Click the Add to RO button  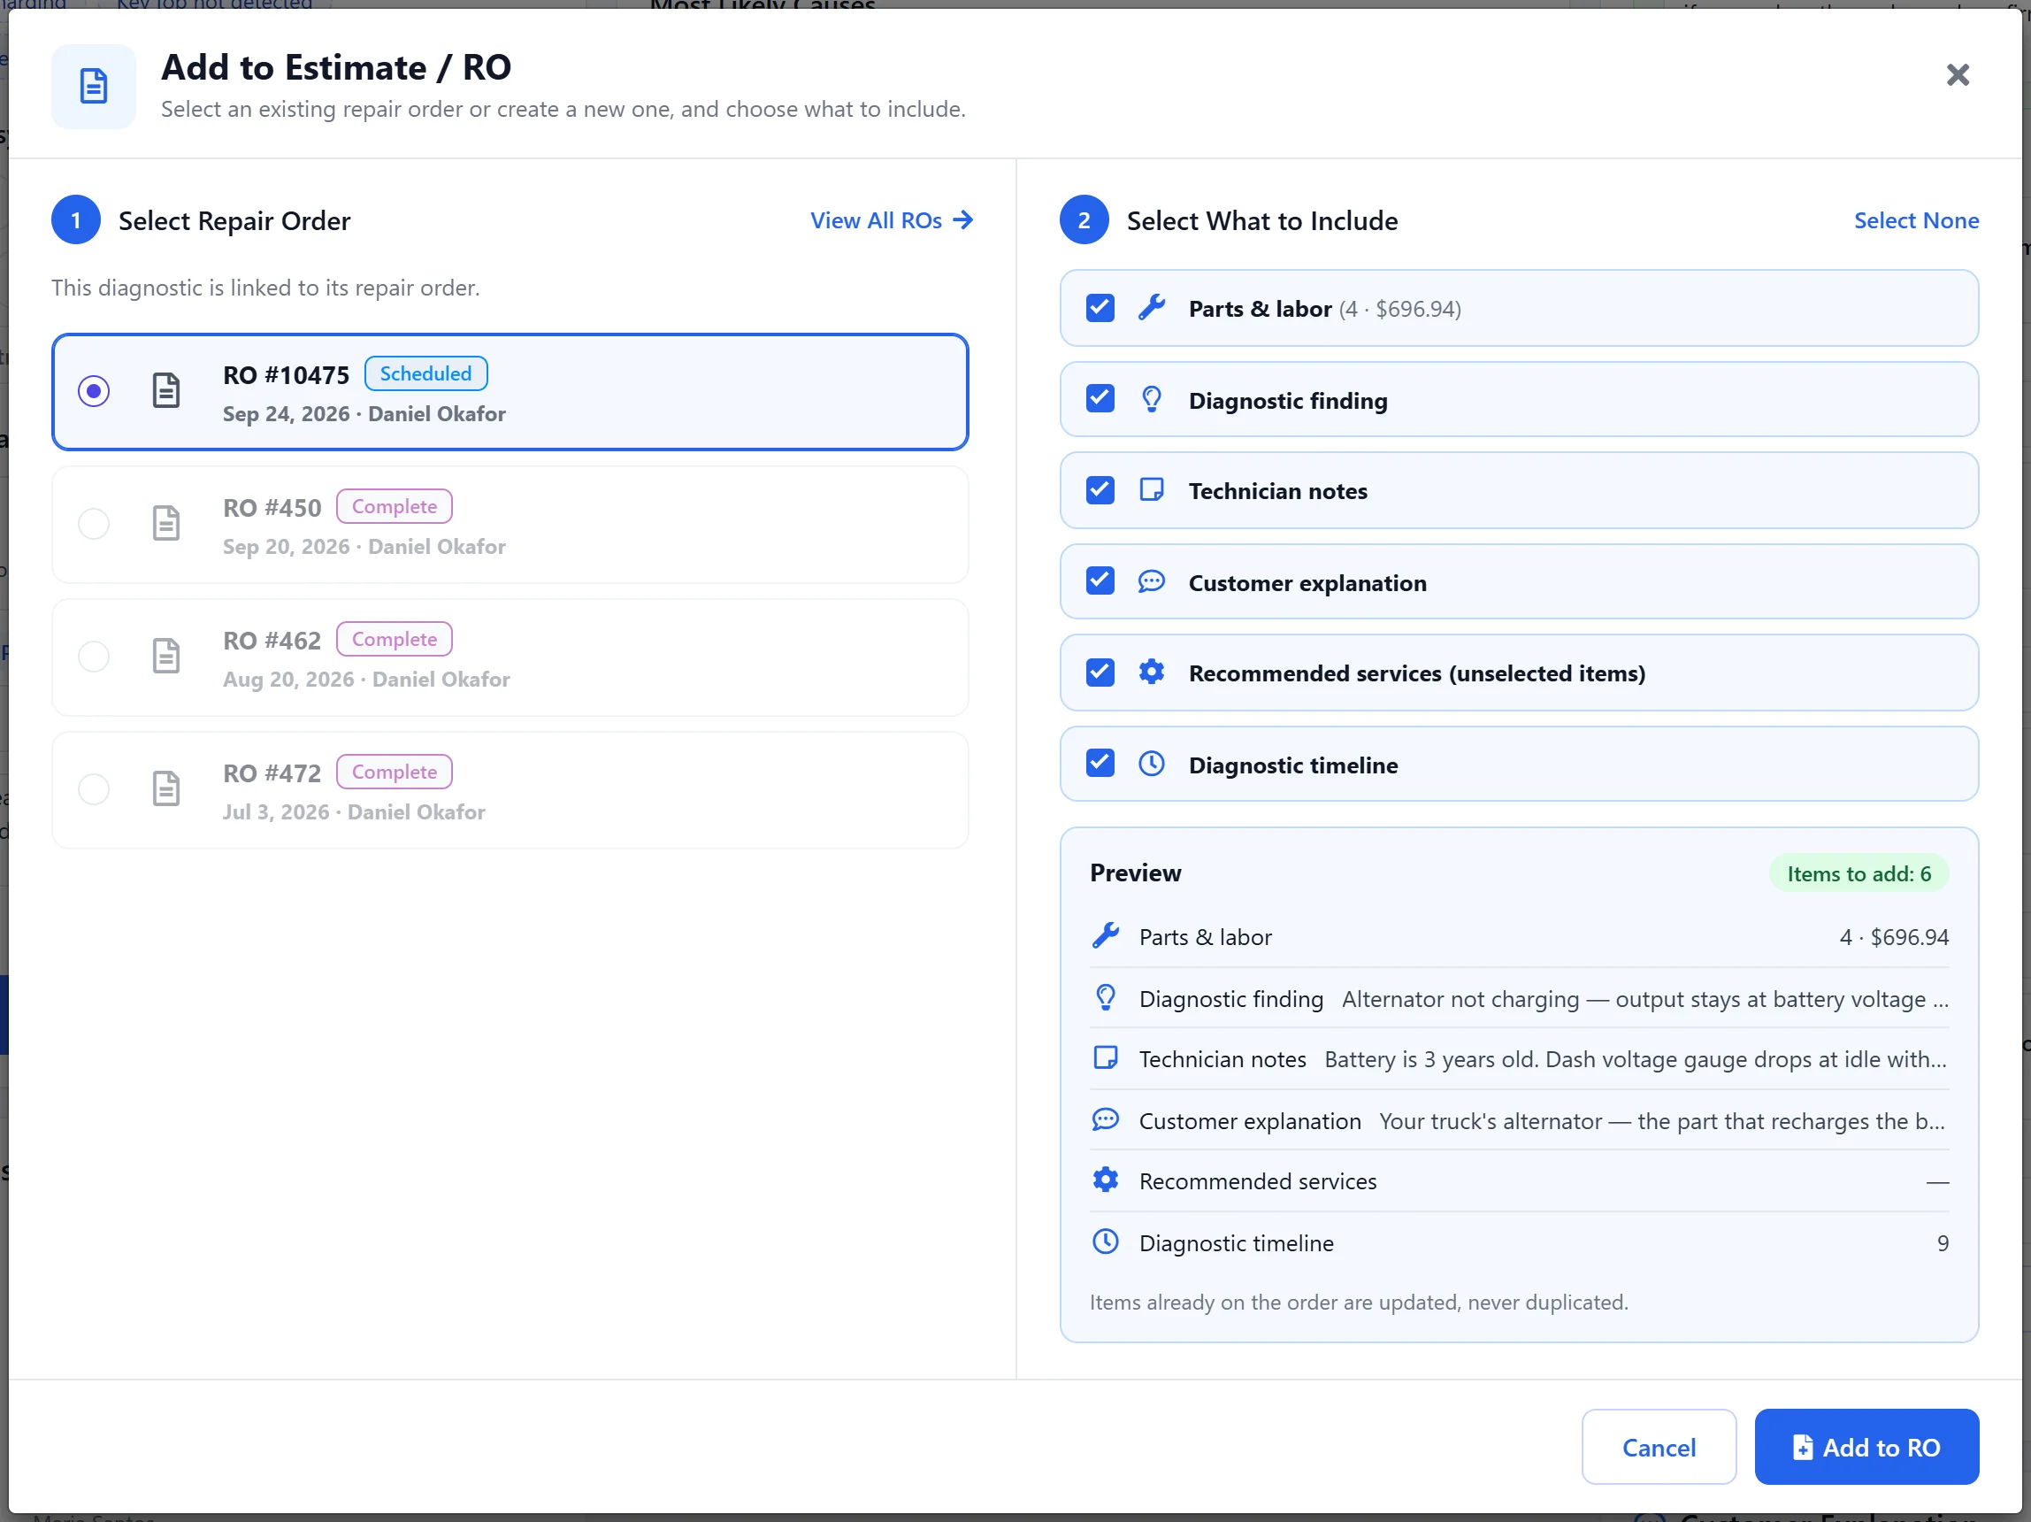(1866, 1448)
